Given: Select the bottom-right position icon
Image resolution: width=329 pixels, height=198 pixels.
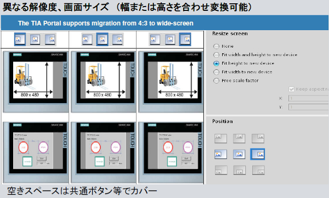Looking at the screenshot, I should pyautogui.click(x=258, y=170).
